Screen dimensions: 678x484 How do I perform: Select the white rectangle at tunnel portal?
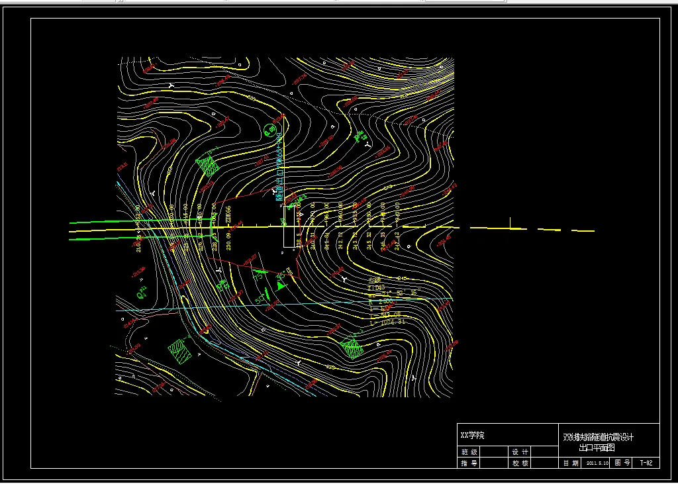tap(290, 226)
